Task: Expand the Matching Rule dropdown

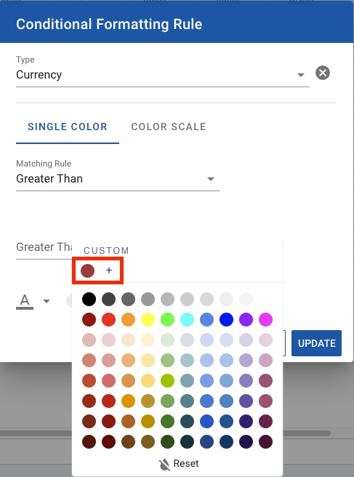Action: (x=118, y=179)
